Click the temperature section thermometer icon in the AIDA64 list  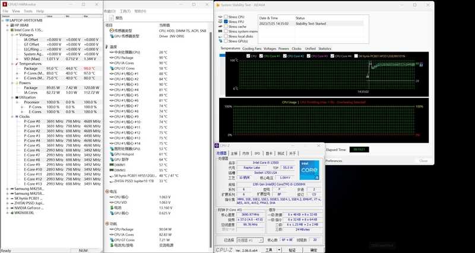point(107,47)
